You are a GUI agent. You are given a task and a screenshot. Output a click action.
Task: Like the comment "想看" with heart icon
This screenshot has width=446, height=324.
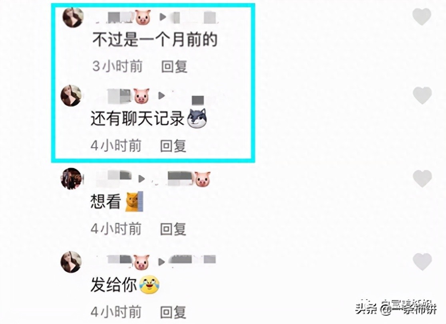click(422, 178)
